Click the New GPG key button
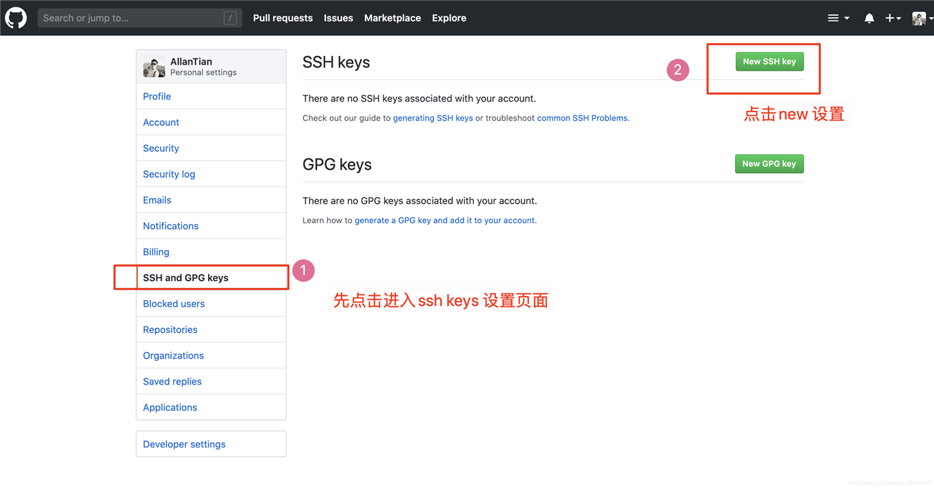934x489 pixels. (769, 164)
